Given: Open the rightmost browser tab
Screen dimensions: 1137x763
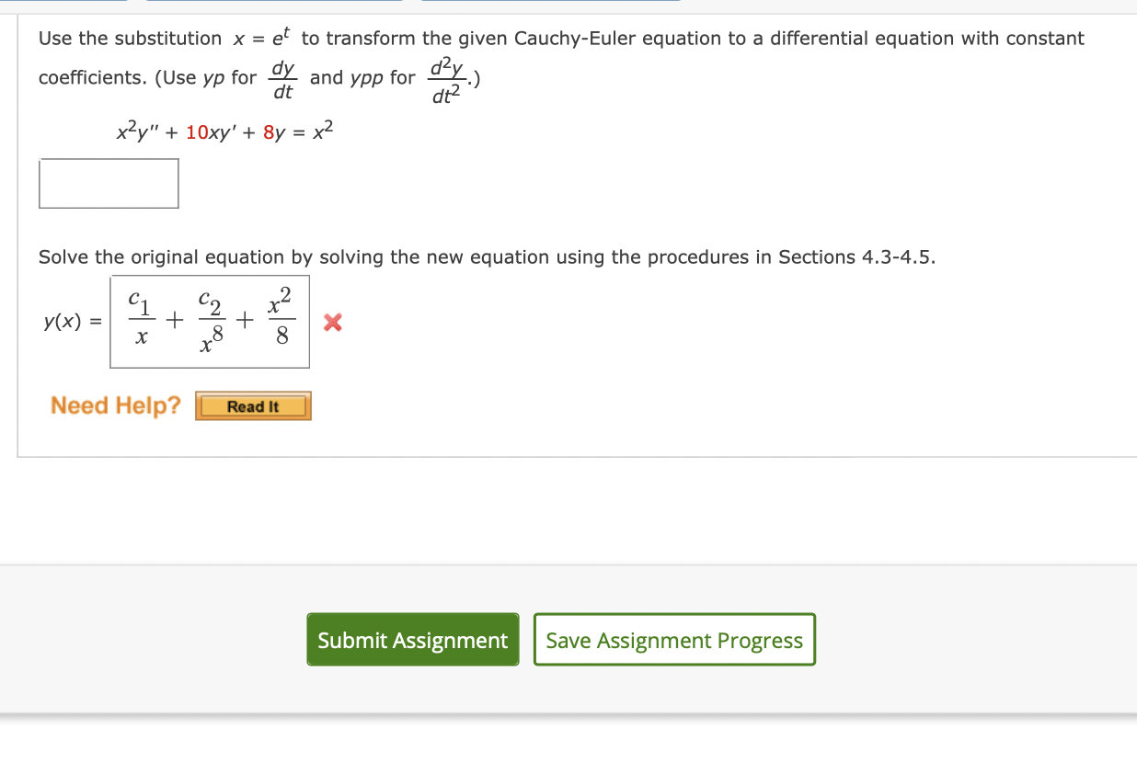Looking at the screenshot, I should point(550,3).
